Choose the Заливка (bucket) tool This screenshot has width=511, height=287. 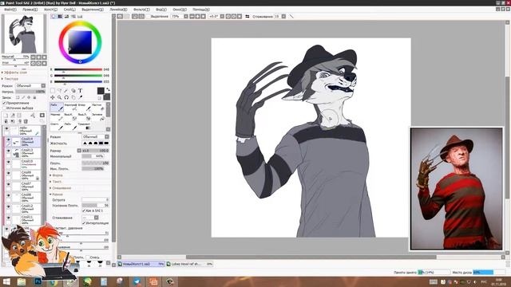click(x=98, y=117)
